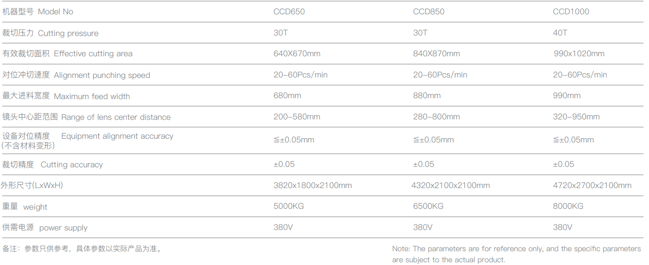
Task: Click the 40T cutting pressure value
Action: [560, 33]
